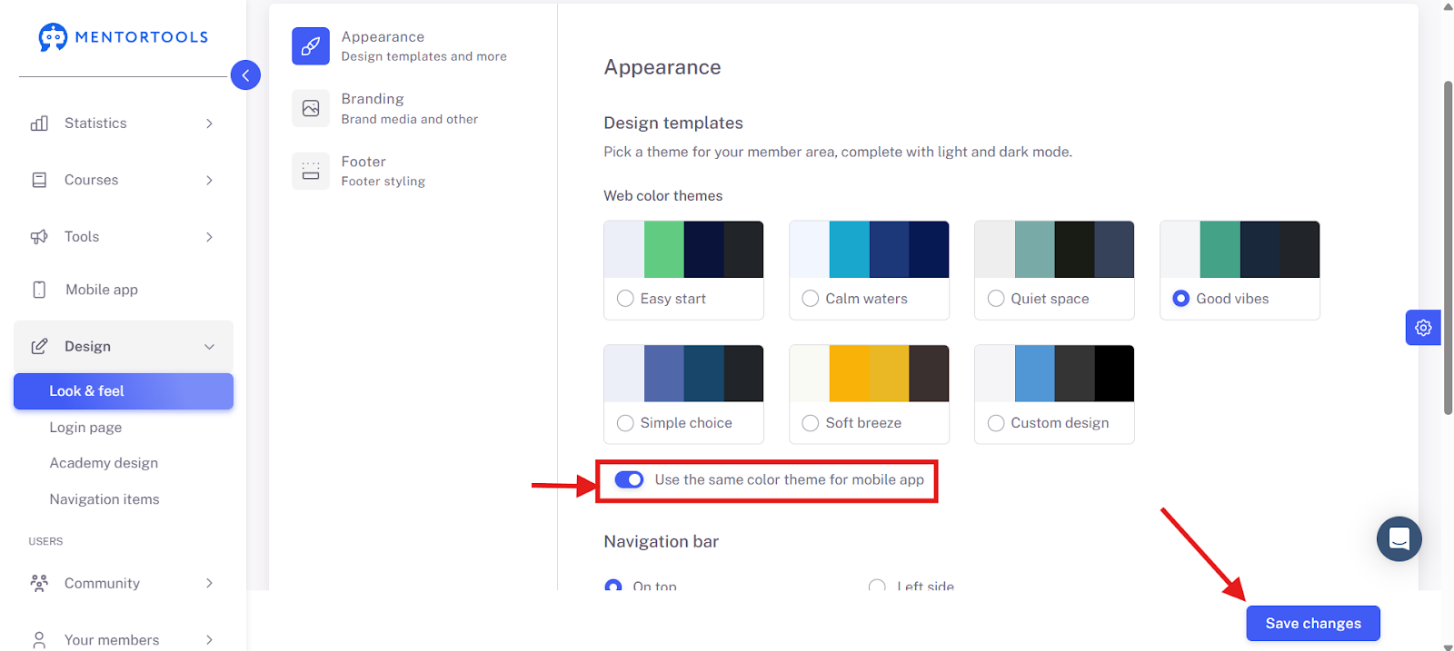Viewport: 1454px width, 651px height.
Task: Select the Soft breeze theme
Action: 811,423
